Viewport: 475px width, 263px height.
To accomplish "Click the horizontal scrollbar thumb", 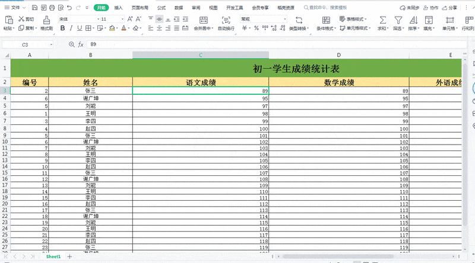I will pyautogui.click(x=338, y=256).
